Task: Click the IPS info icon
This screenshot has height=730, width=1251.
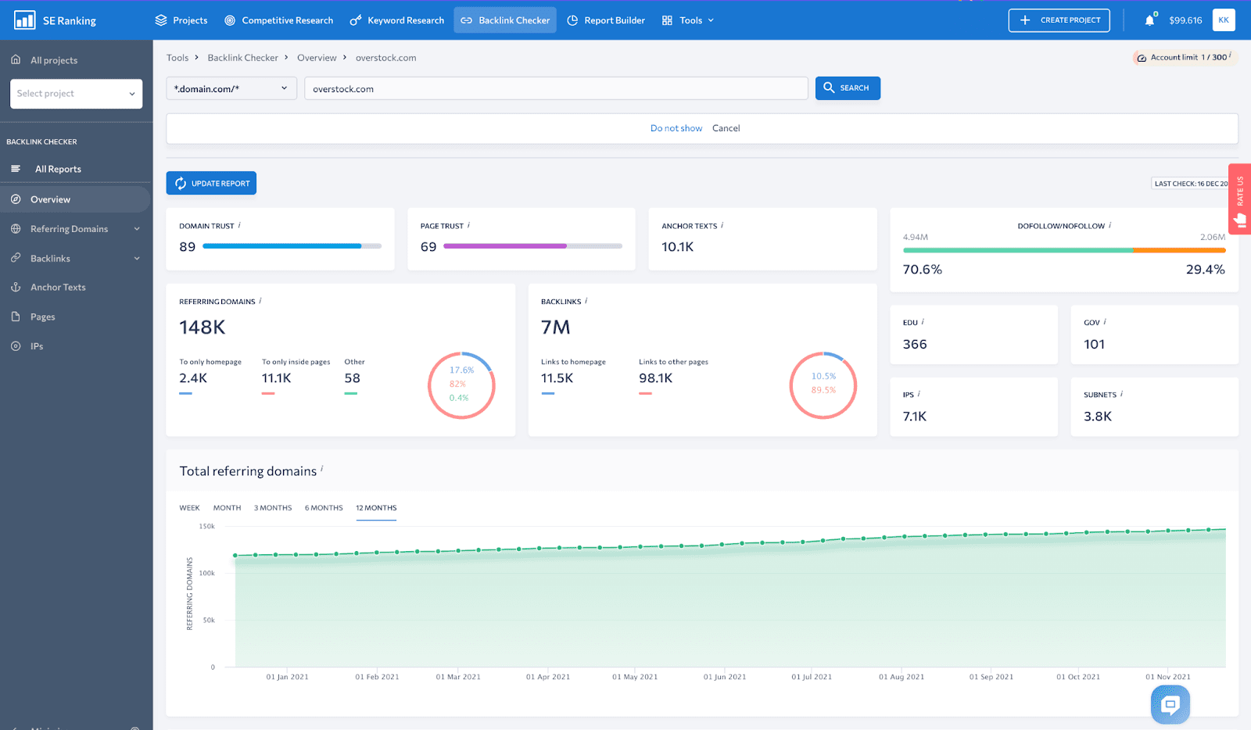Action: point(919,394)
